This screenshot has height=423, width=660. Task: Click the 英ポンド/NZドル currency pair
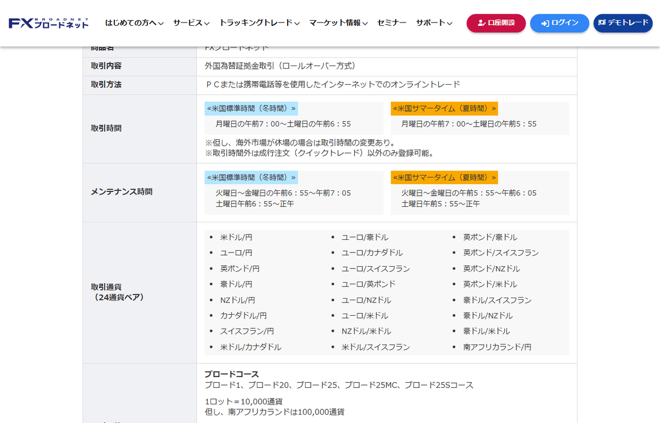[x=492, y=269]
